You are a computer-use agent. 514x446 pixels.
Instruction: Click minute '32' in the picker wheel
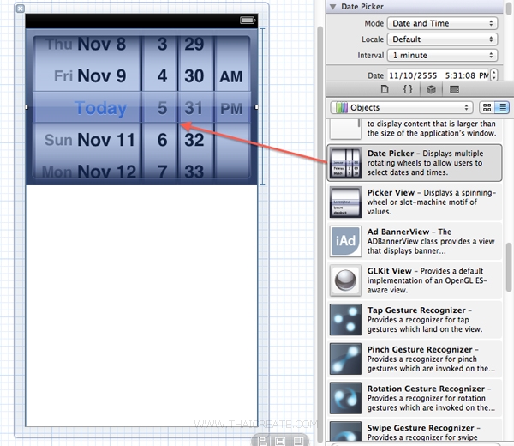[194, 140]
